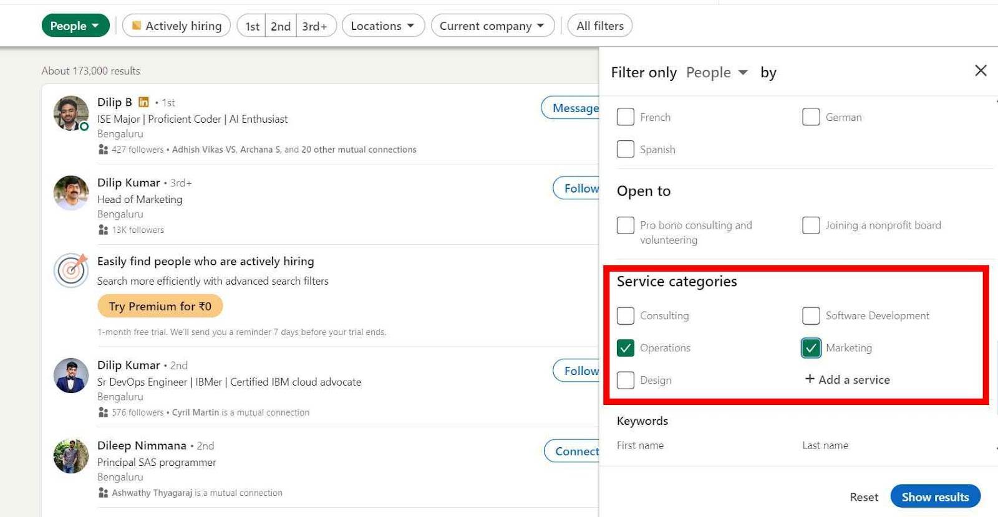The width and height of the screenshot is (998, 517).
Task: Open Dileep Nimmana name link
Action: 142,445
